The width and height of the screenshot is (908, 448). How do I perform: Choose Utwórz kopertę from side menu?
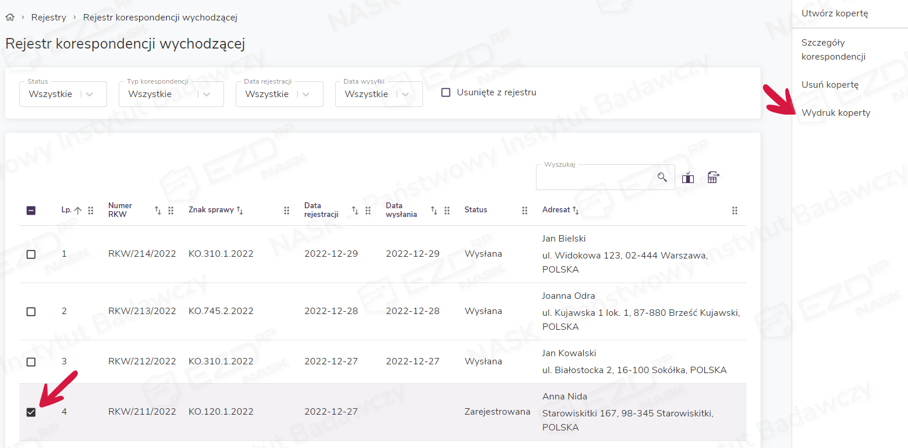(x=834, y=13)
